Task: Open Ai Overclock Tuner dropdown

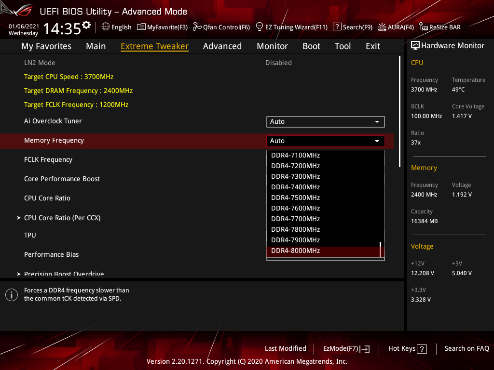Action: [x=326, y=122]
